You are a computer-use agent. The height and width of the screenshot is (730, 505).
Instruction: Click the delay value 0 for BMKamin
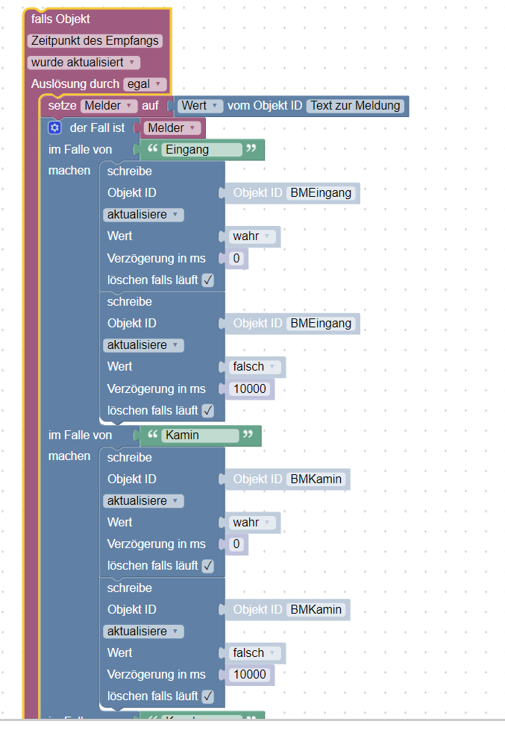[x=236, y=544]
